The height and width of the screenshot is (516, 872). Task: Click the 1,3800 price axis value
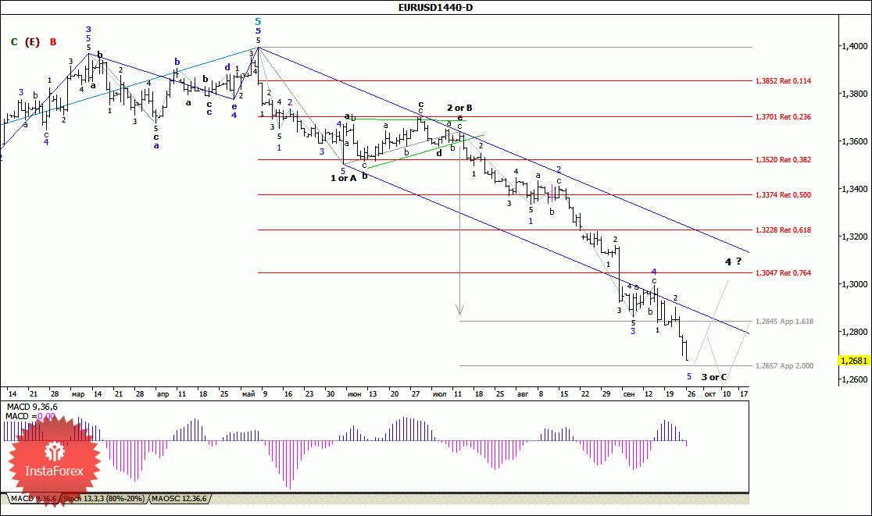855,94
